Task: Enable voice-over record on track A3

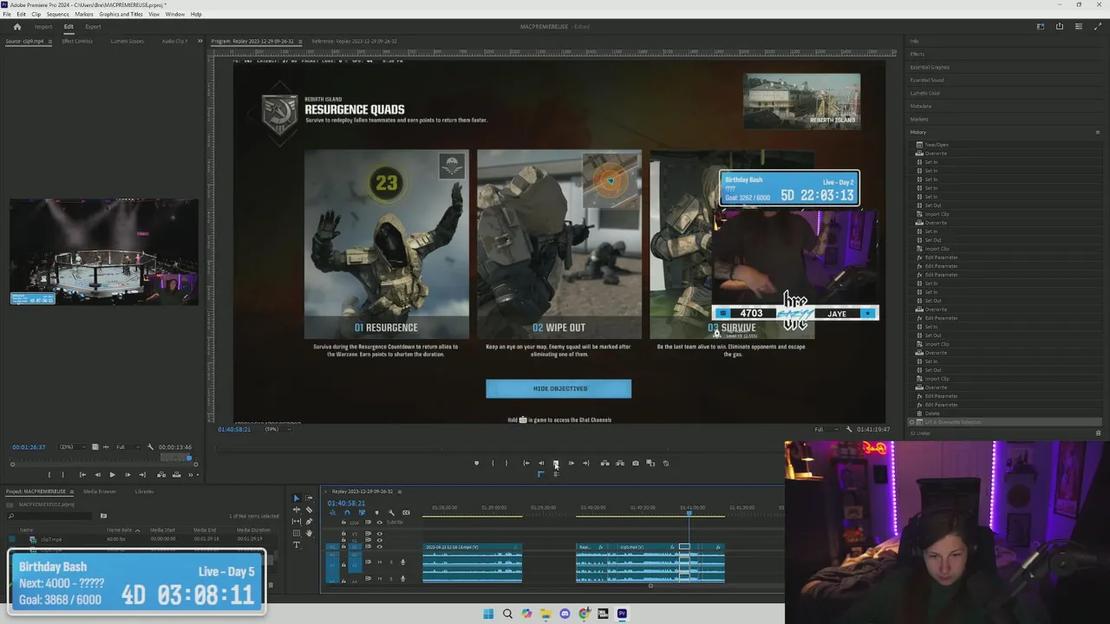Action: pyautogui.click(x=402, y=562)
